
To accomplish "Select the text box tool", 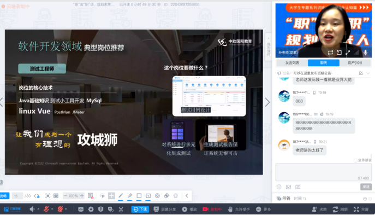I will (x=148, y=196).
